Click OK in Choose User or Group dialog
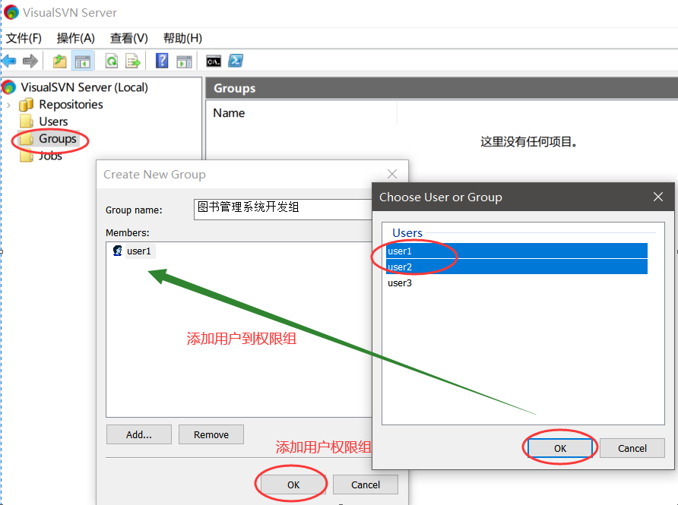Viewport: 678px width, 505px height. (x=560, y=448)
